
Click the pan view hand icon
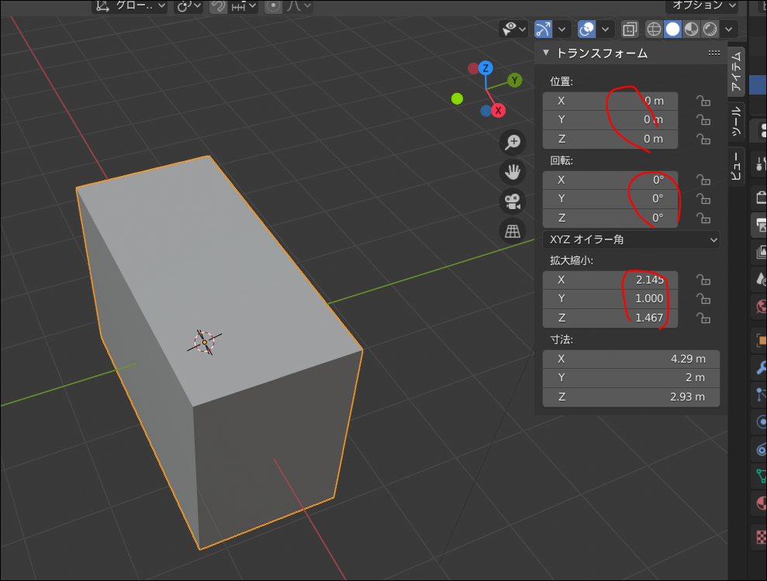click(x=513, y=172)
